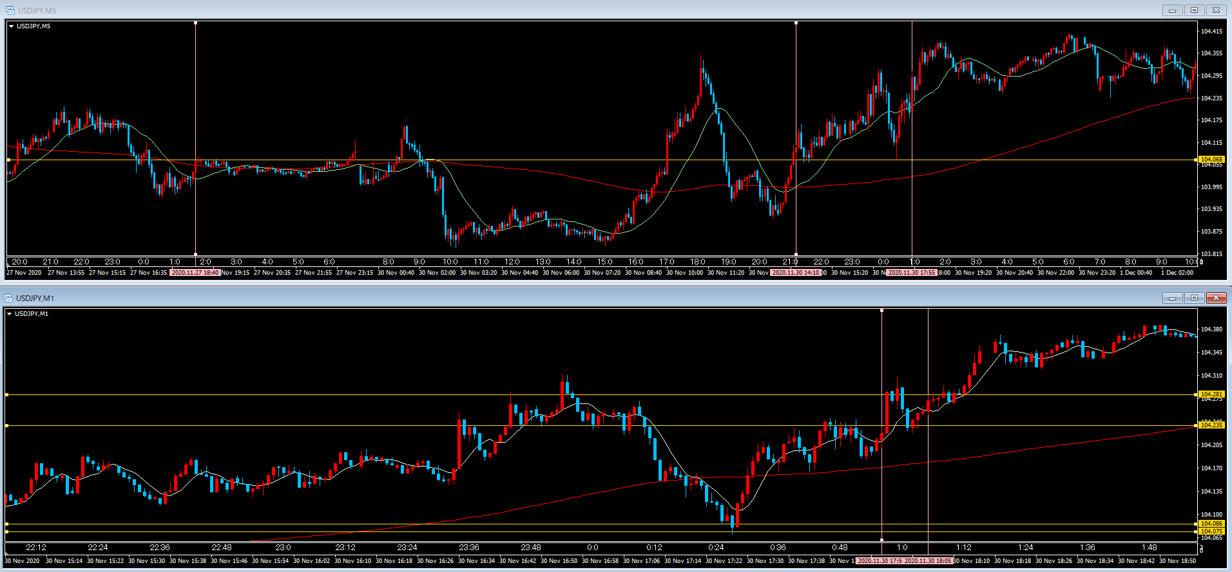Image resolution: width=1232 pixels, height=572 pixels.
Task: Click the chart icon in USDJPY,M5 title bar
Action: point(10,10)
